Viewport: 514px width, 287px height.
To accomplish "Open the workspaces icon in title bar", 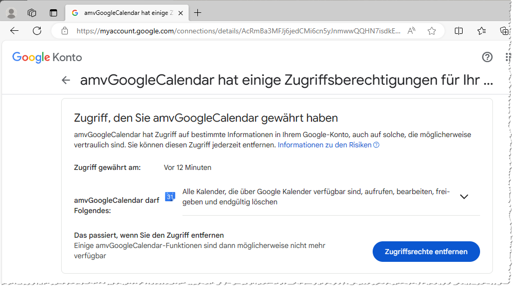I will coord(32,13).
